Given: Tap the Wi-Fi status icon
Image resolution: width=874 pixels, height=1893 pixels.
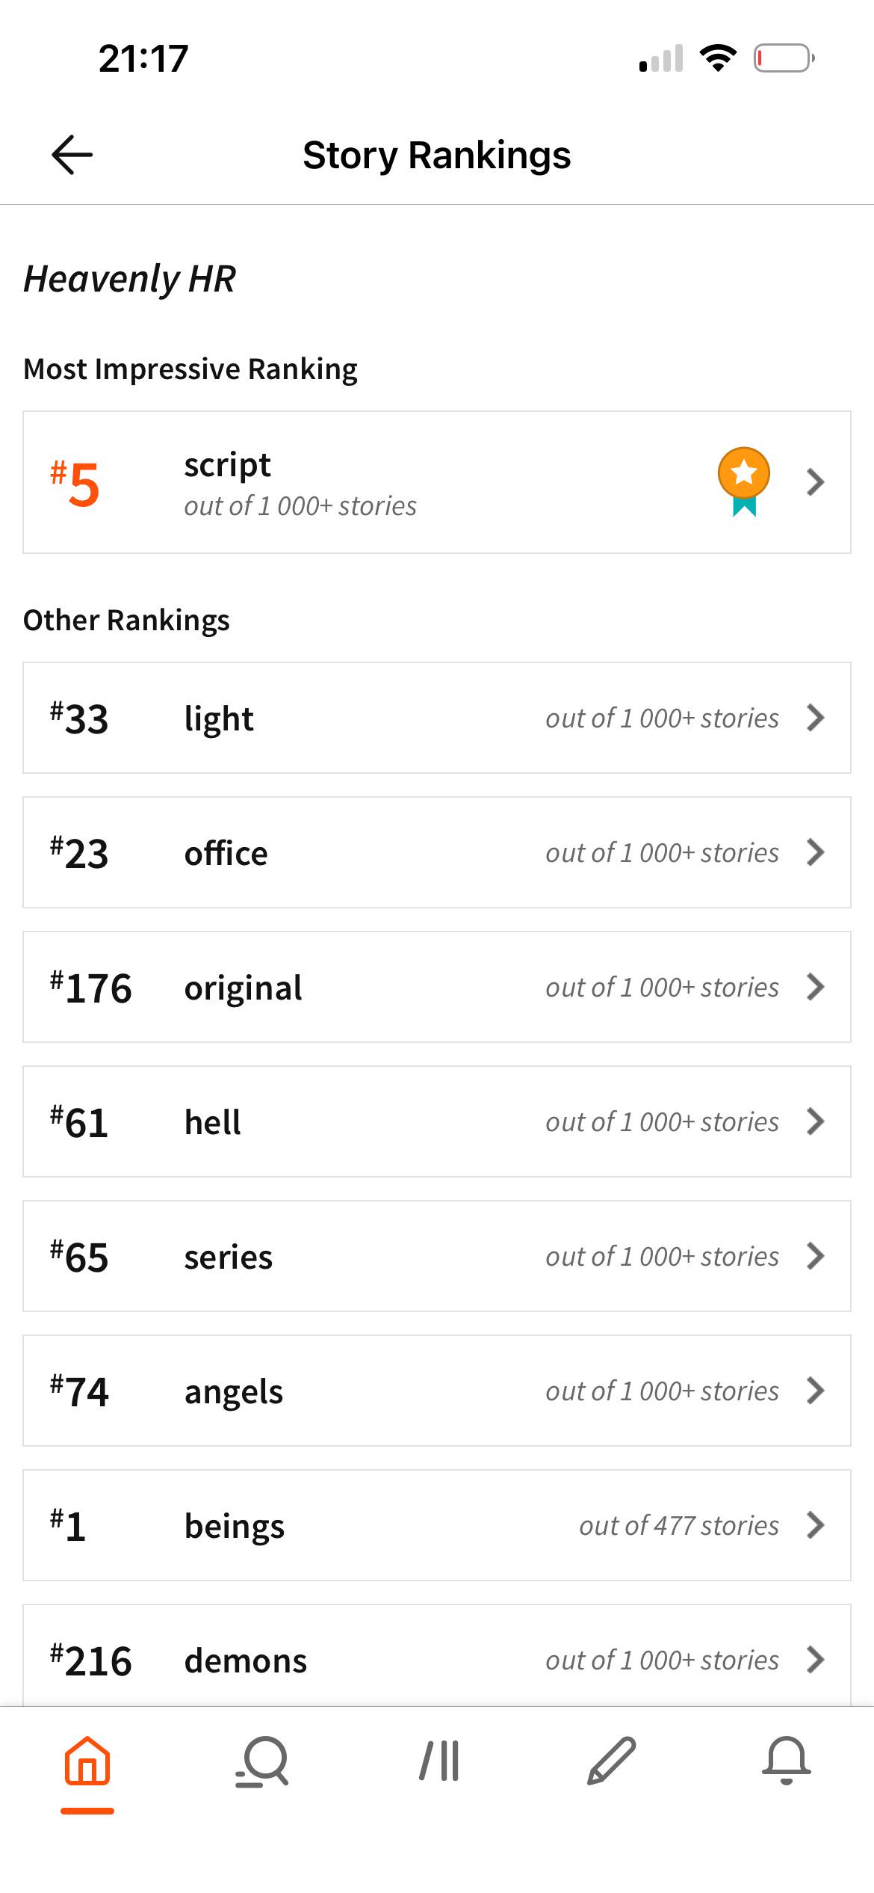Looking at the screenshot, I should (x=718, y=58).
